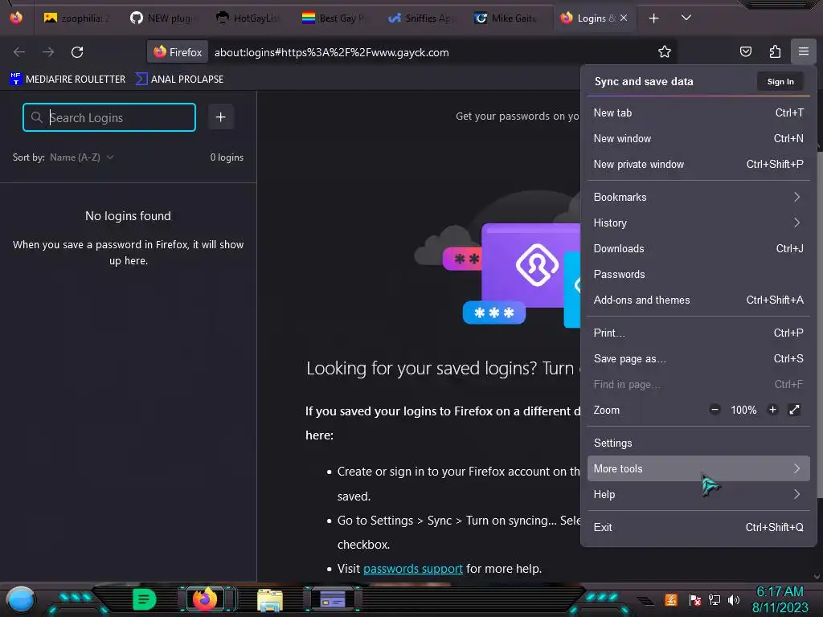Switch to the Mike Gait tab
This screenshot has height=617, width=823.
(x=507, y=18)
